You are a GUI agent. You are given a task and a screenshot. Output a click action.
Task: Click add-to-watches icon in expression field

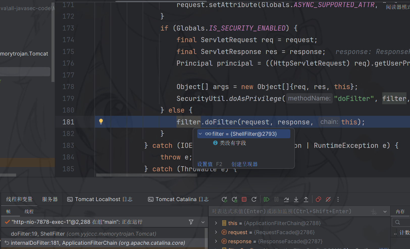(374, 212)
